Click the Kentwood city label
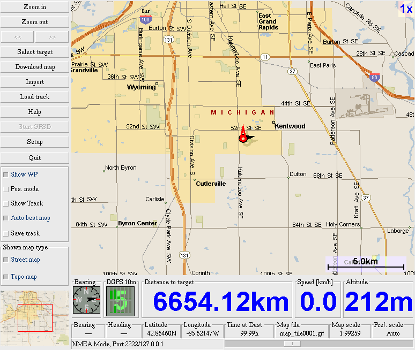Image resolution: width=415 pixels, height=350 pixels. pyautogui.click(x=290, y=126)
